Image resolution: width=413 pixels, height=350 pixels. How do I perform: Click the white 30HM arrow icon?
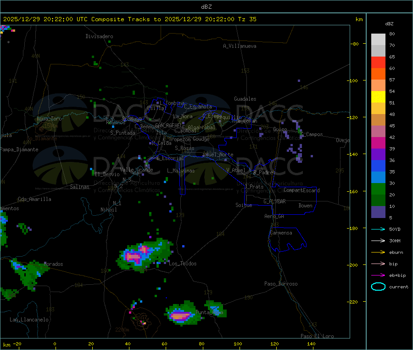[x=378, y=241]
